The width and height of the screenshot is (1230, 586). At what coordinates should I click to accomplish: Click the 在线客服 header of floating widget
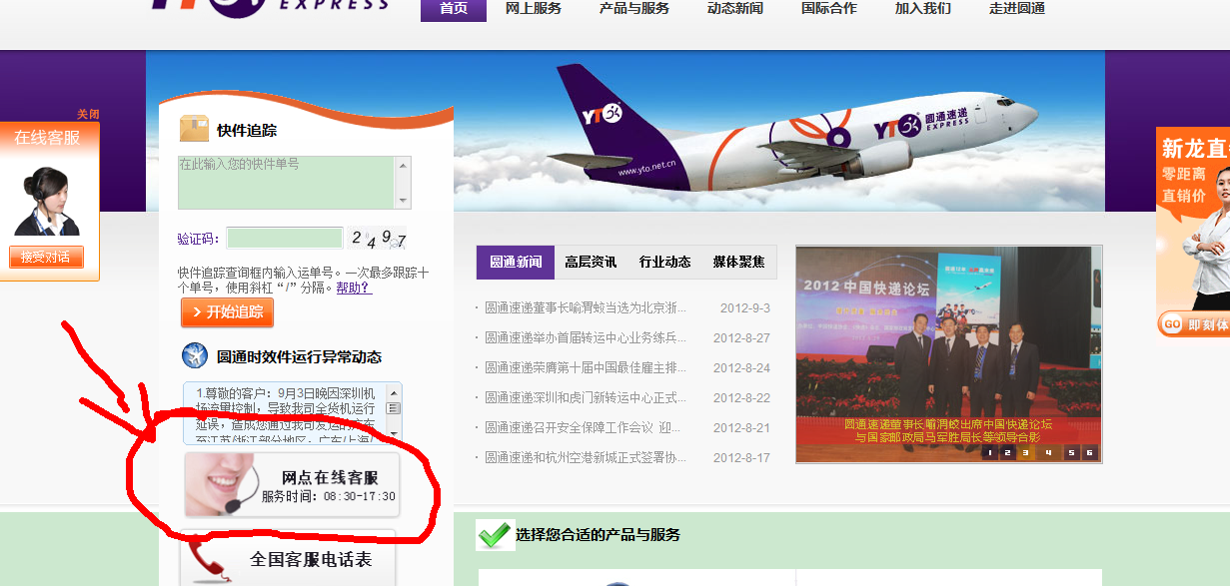coord(47,138)
